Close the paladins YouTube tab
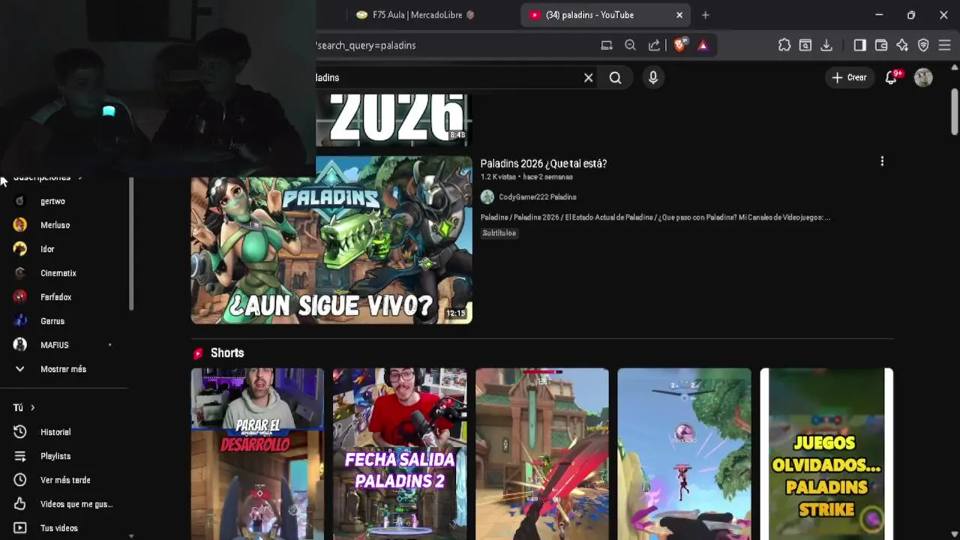 pyautogui.click(x=679, y=15)
